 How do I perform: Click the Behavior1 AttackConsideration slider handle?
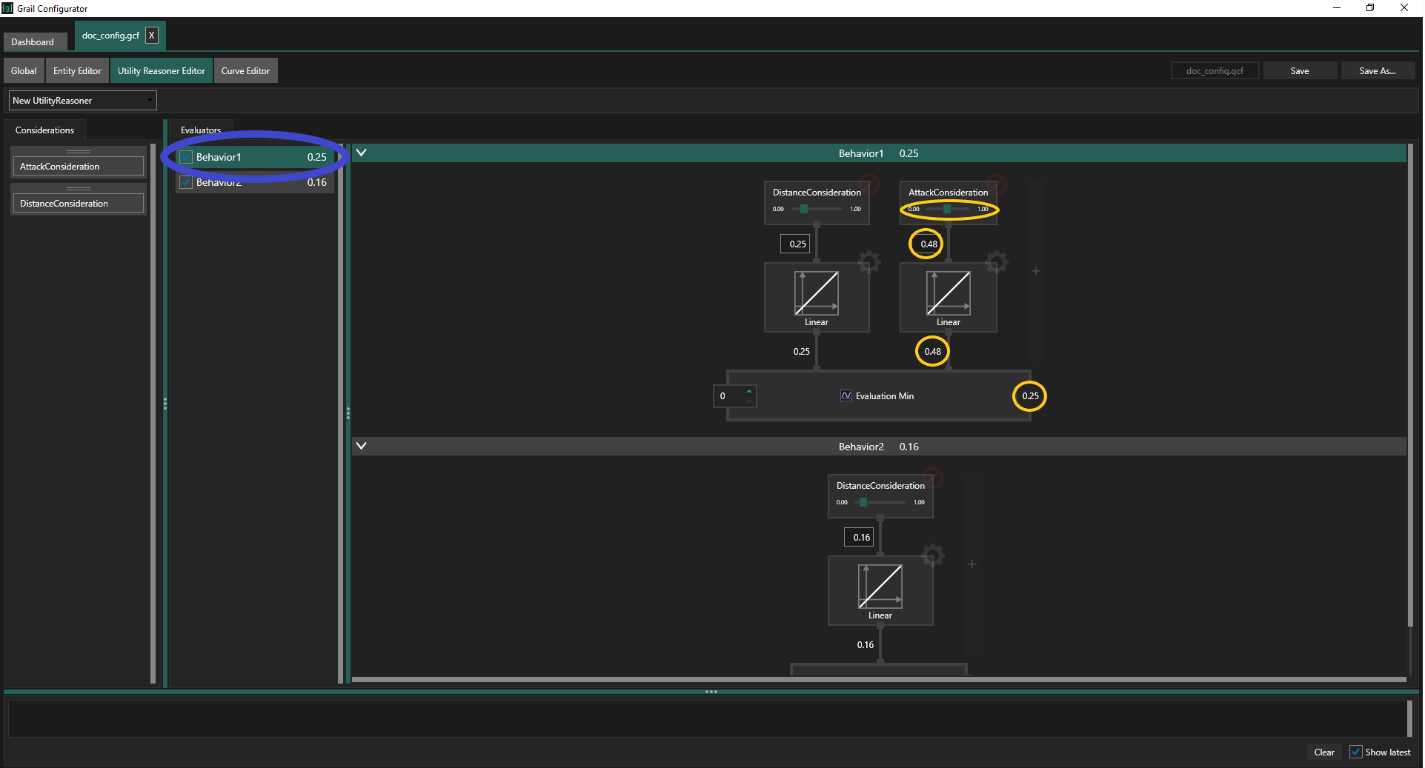point(946,209)
